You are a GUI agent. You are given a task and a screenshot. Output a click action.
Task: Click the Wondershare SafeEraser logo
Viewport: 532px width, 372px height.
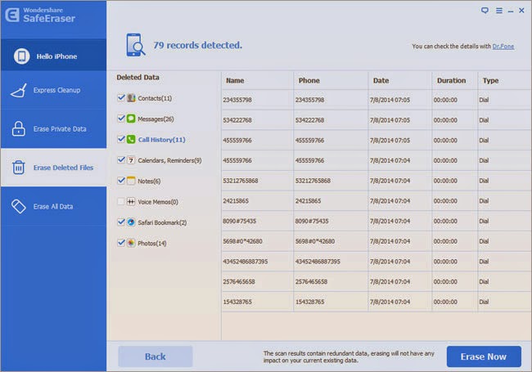tap(40, 16)
